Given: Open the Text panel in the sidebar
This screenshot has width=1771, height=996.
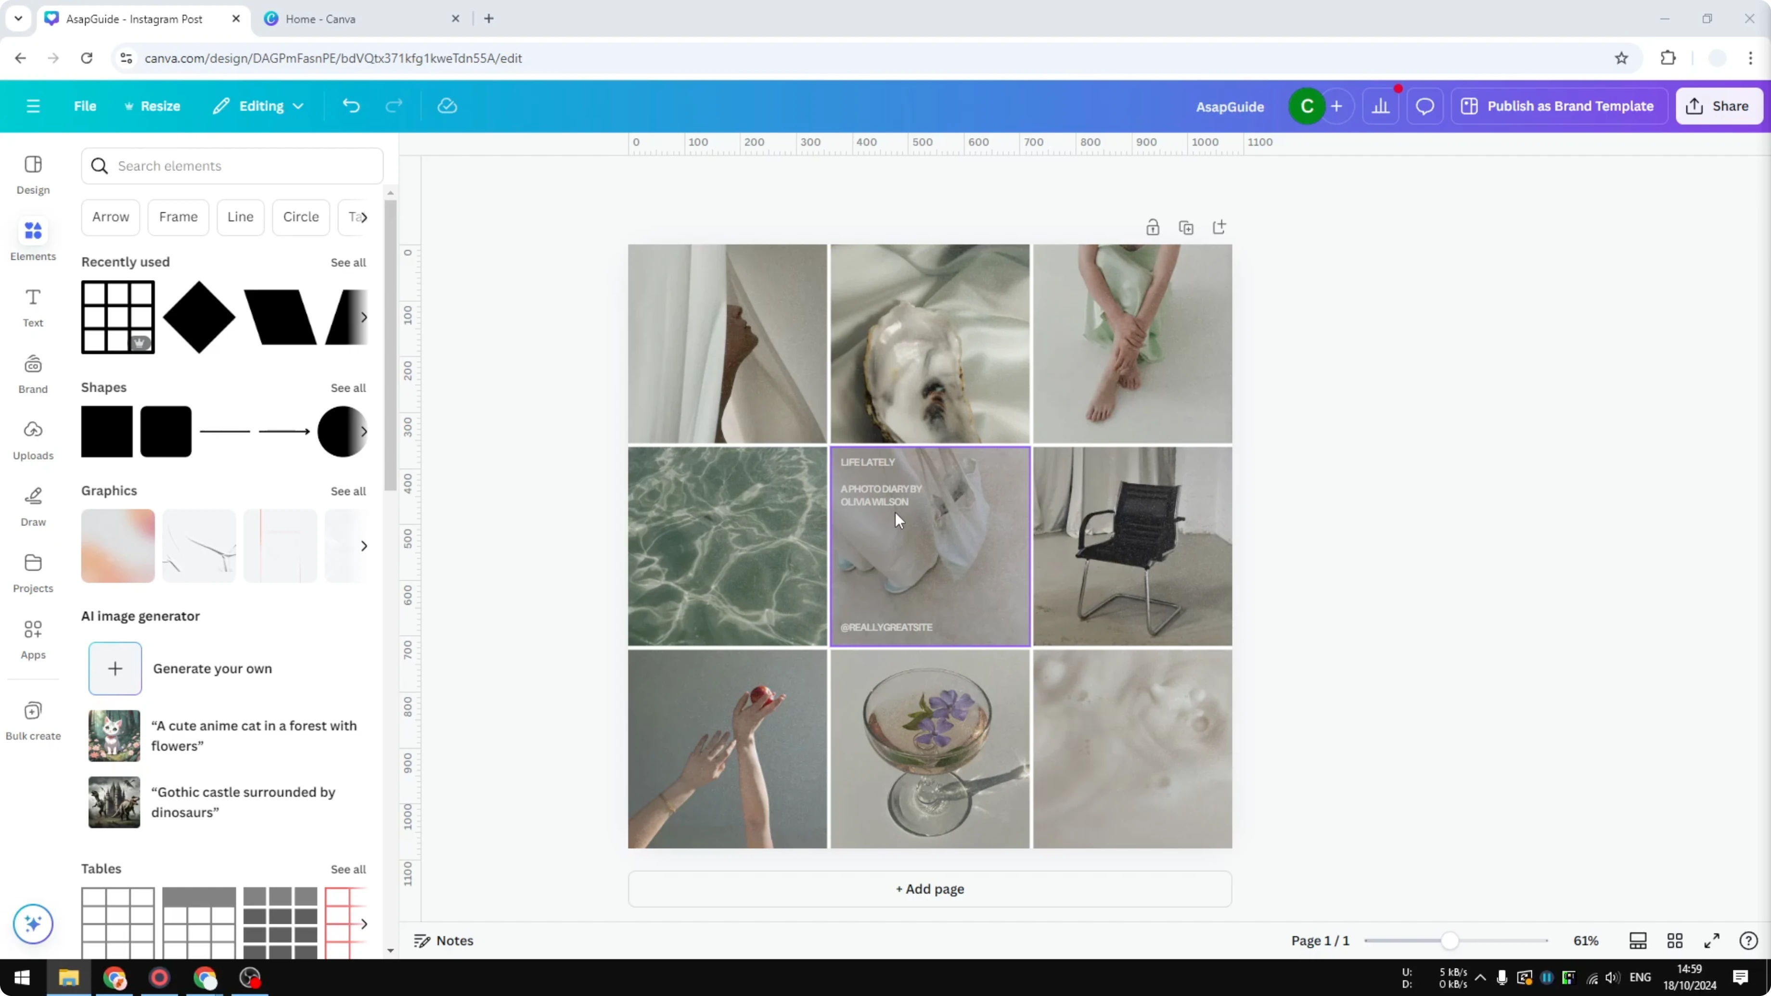Looking at the screenshot, I should [x=32, y=306].
